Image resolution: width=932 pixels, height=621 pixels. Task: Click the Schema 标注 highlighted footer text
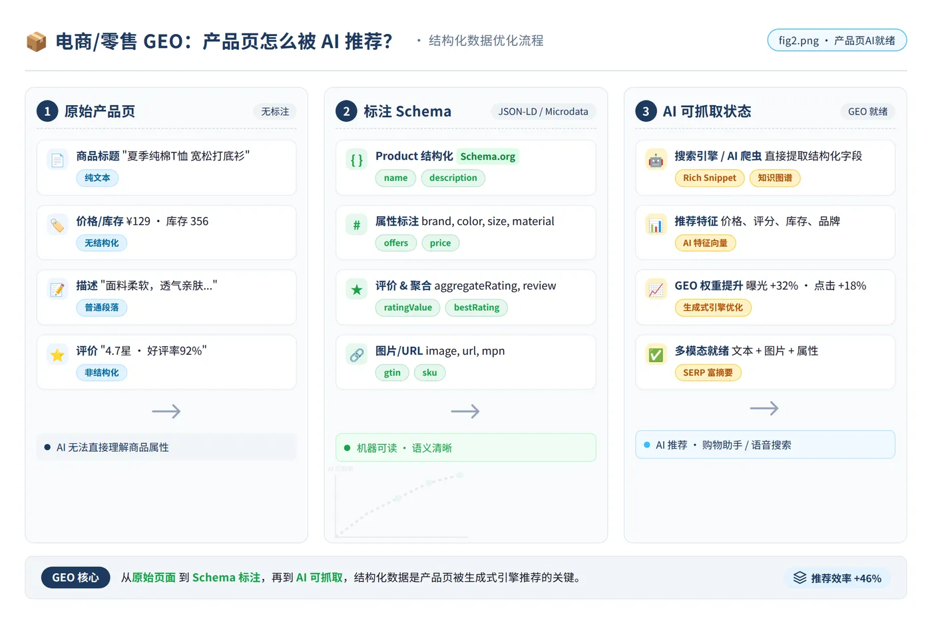coord(226,578)
